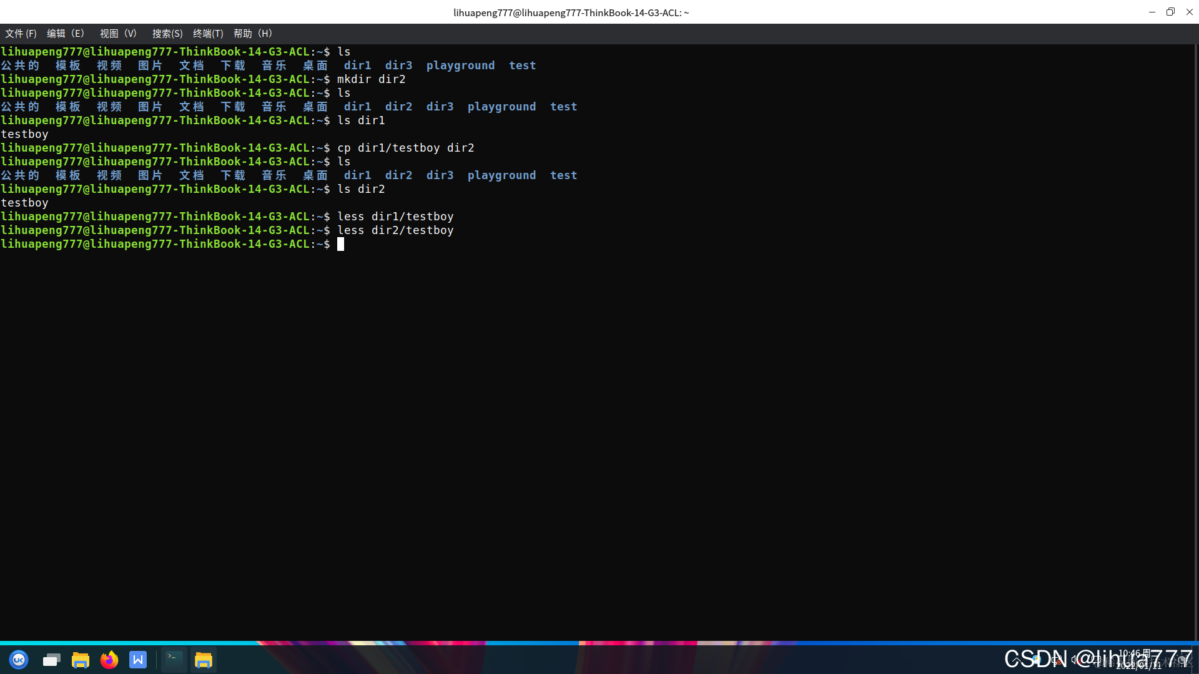
Task: Open the 帮助(H) menu
Action: (253, 34)
